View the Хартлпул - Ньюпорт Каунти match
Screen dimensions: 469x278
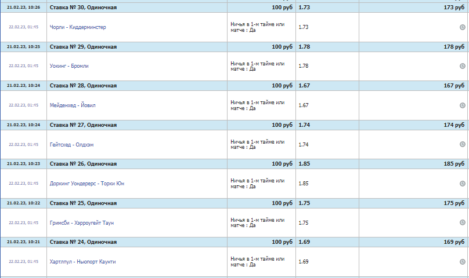pos(82,262)
